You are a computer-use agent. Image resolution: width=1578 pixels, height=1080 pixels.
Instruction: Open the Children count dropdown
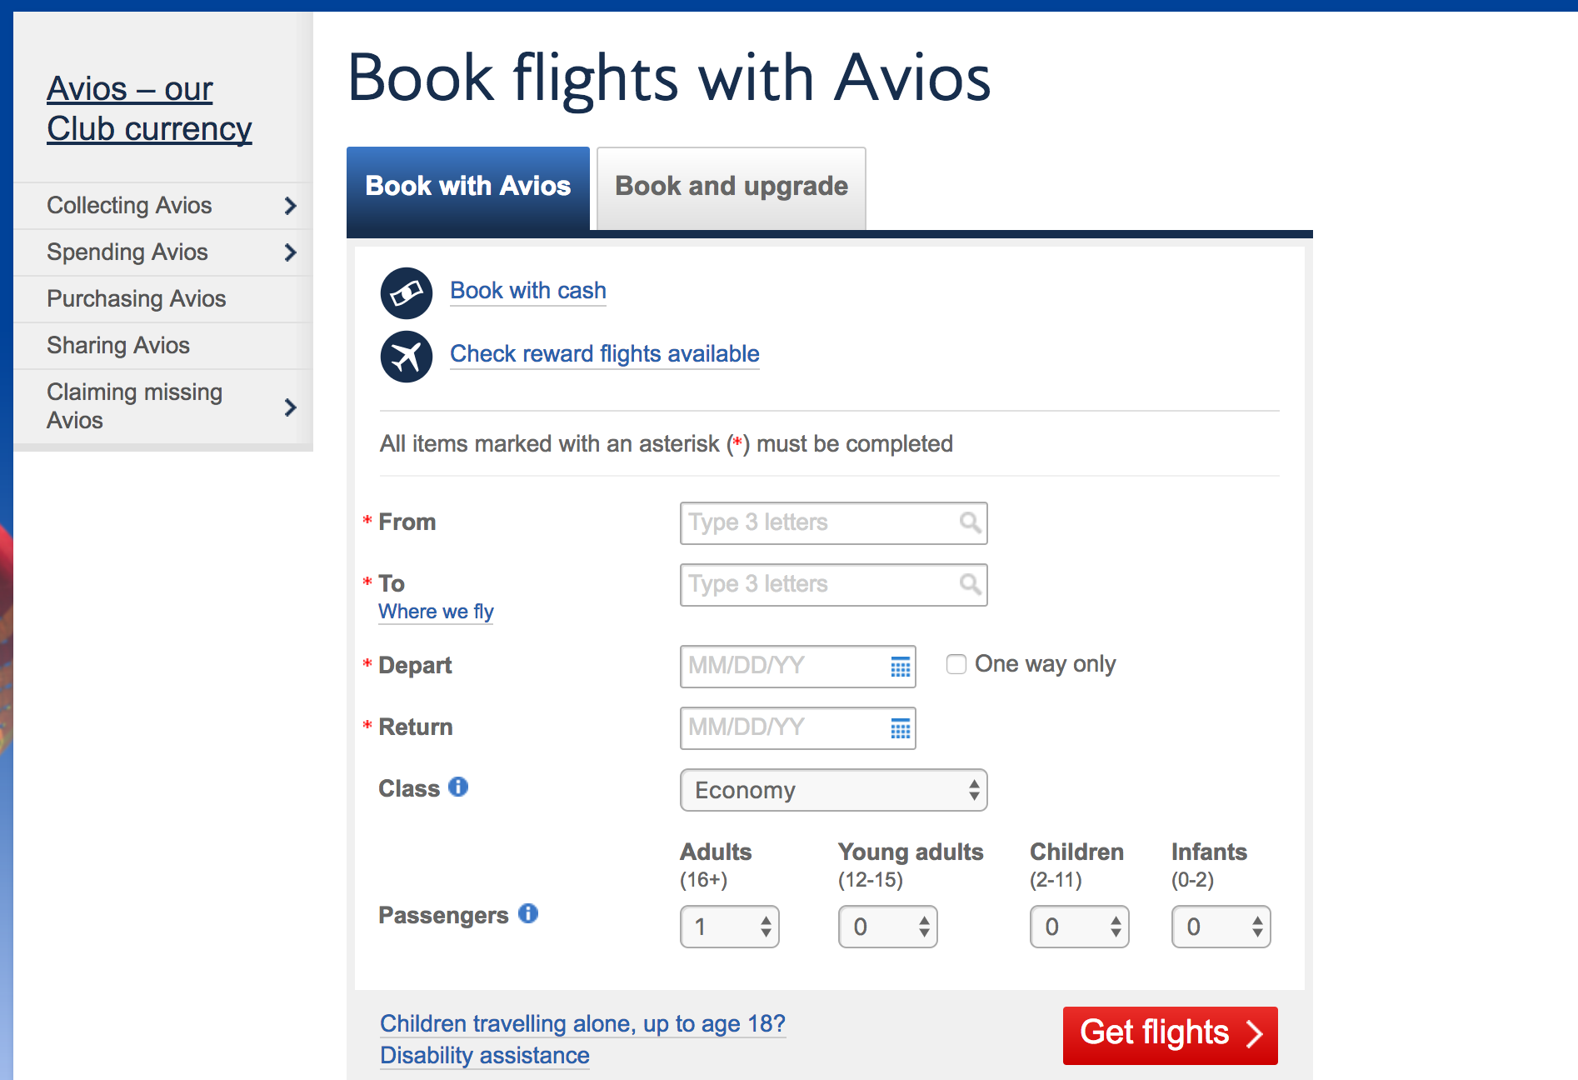tap(1080, 927)
